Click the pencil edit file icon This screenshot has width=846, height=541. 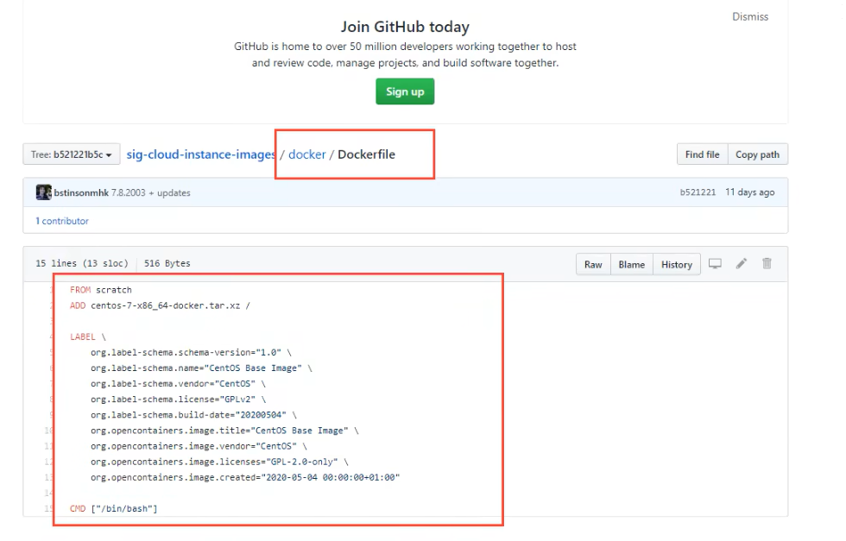click(x=741, y=264)
